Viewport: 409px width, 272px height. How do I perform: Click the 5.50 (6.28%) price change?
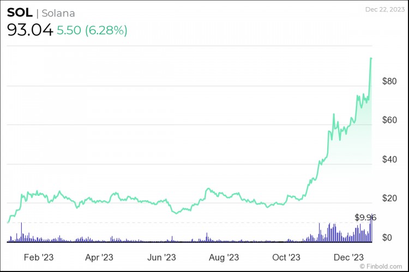(92, 30)
